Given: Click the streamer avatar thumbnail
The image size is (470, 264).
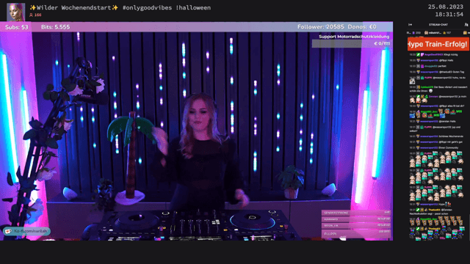Looking at the screenshot, I should click(16, 12).
